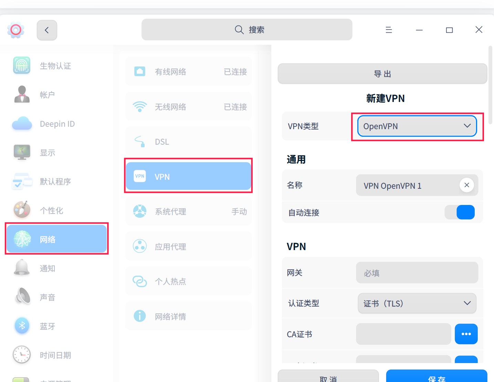Click the Control Center gear logo icon
The image size is (494, 382).
(x=15, y=30)
